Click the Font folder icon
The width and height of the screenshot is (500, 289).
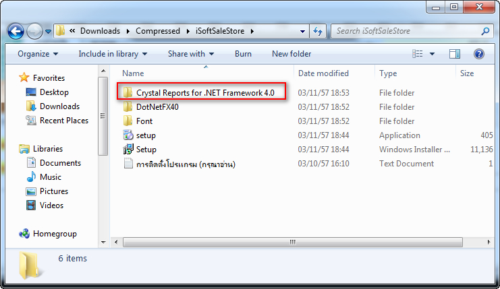[x=128, y=121]
